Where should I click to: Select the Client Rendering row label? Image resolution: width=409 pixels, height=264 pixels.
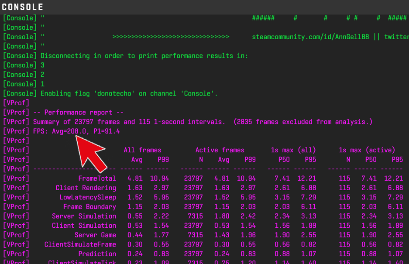coord(86,188)
